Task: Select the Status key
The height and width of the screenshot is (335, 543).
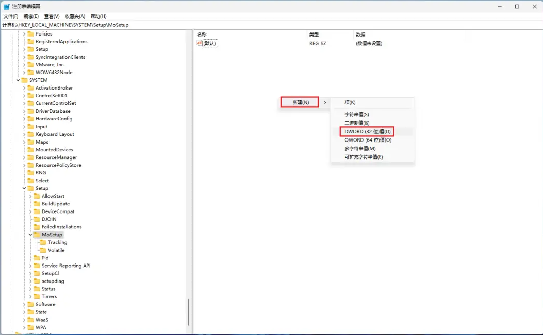Action: click(48, 289)
